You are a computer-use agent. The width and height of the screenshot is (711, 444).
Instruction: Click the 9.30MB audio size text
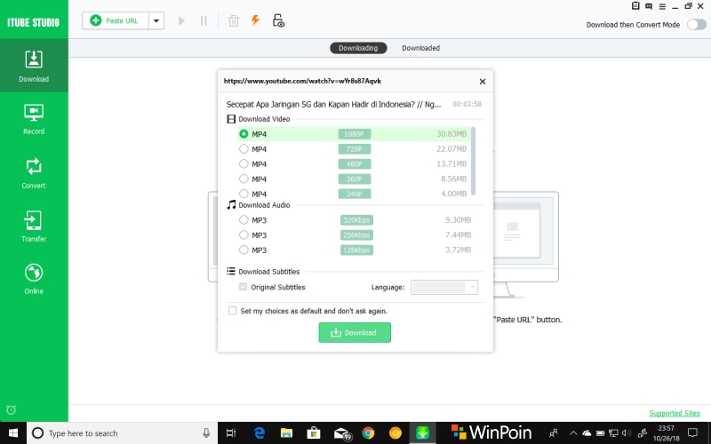[x=458, y=220]
